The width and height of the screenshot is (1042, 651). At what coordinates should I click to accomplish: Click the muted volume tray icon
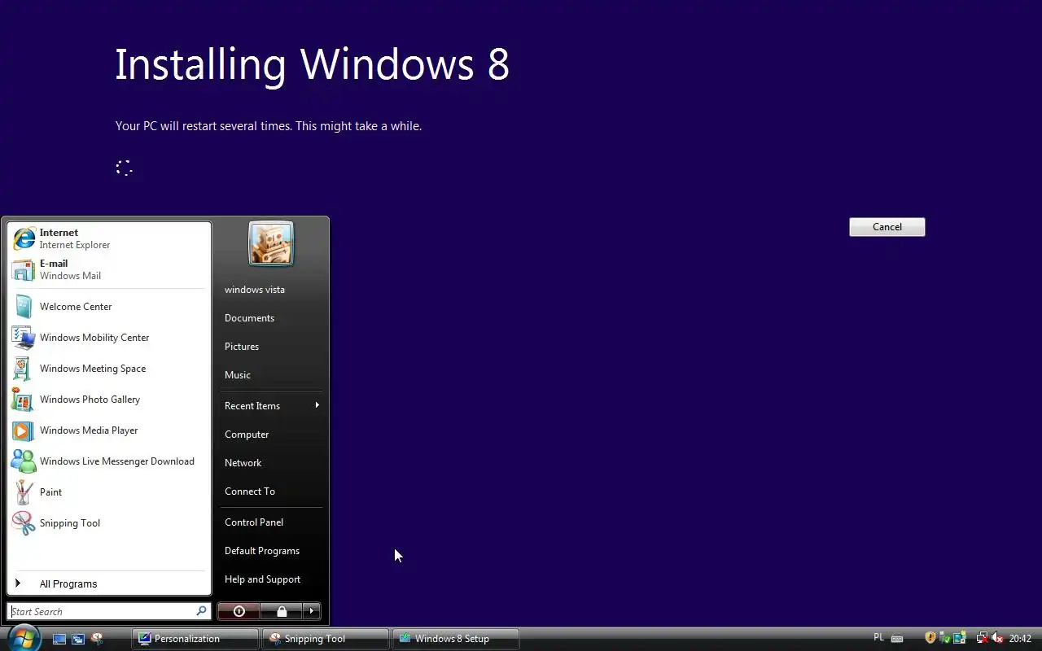click(997, 639)
